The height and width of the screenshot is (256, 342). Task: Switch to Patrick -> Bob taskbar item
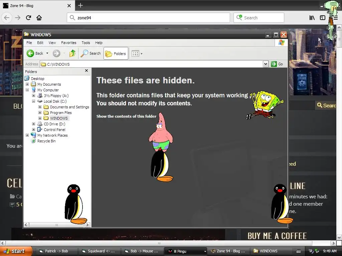56,251
